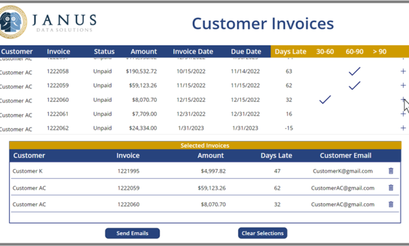Click the amount $24,334.00

point(143,128)
